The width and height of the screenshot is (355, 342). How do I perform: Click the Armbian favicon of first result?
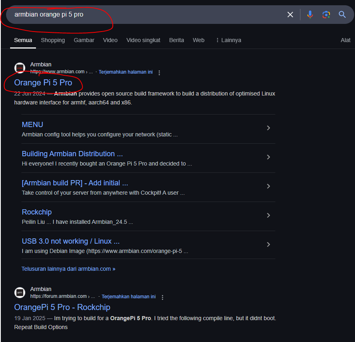[20, 68]
